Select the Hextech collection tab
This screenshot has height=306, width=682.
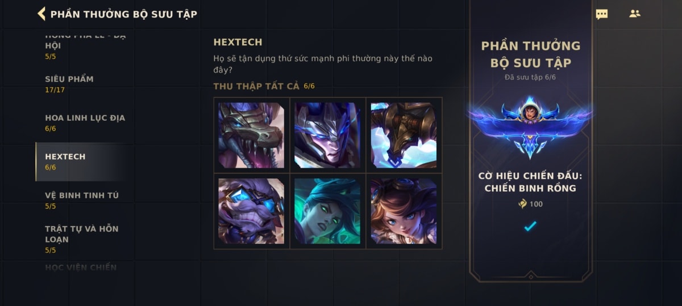[x=80, y=161]
